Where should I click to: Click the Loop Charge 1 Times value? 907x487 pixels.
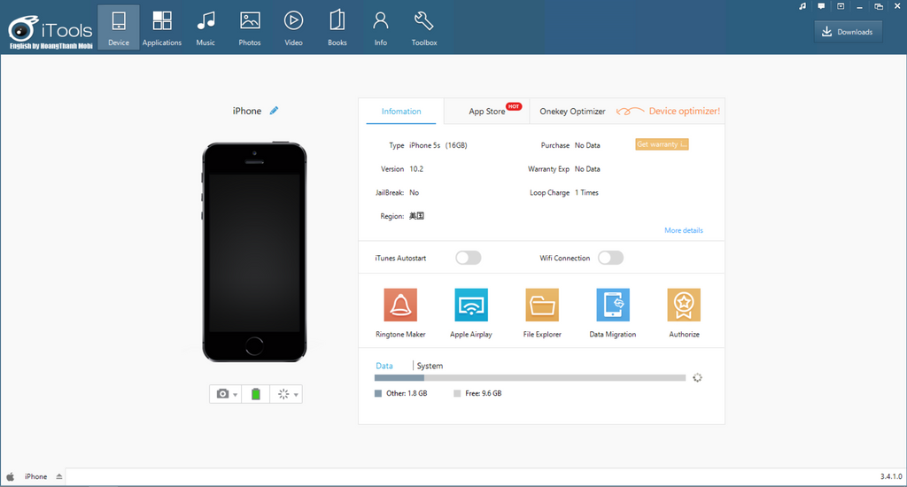[586, 193]
